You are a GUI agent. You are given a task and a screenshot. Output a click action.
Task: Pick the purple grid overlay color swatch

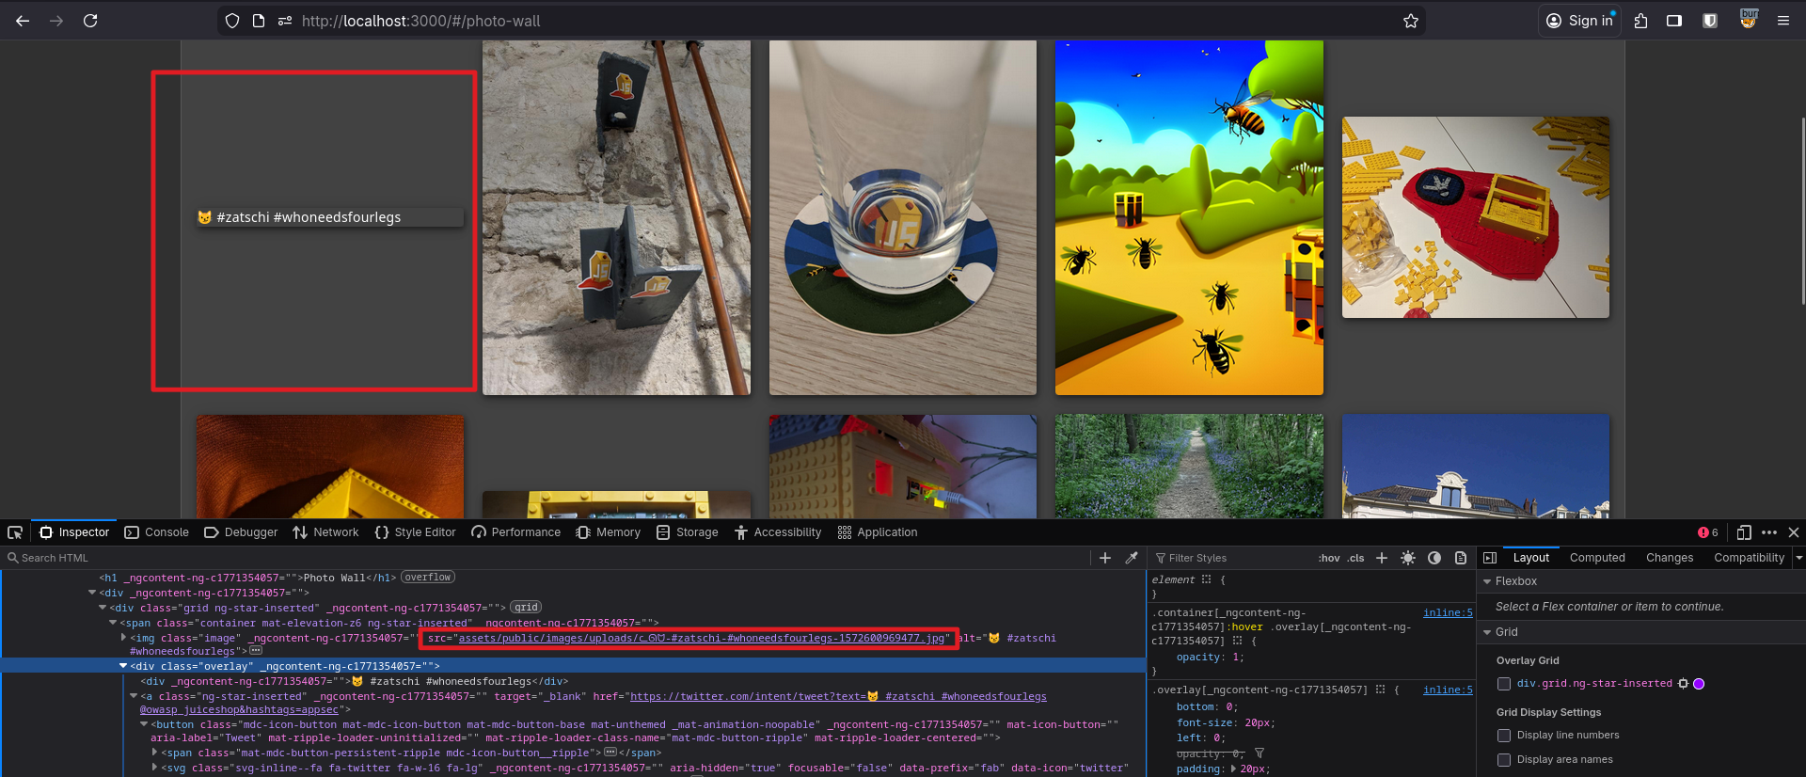pyautogui.click(x=1699, y=684)
